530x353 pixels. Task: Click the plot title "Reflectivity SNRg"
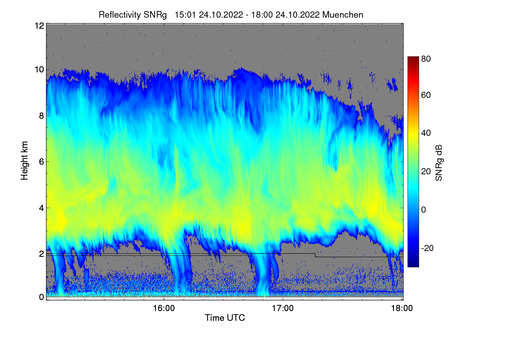point(133,15)
